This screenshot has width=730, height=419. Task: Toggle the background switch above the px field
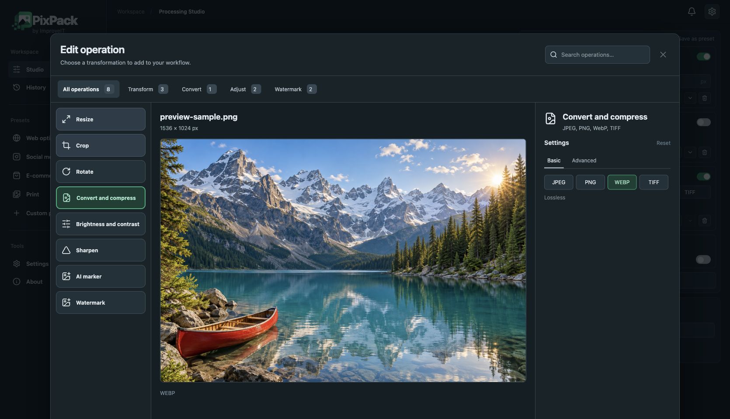[x=703, y=56]
